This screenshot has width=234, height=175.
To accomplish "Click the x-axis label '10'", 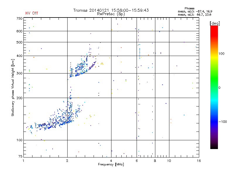I will click(x=169, y=161).
